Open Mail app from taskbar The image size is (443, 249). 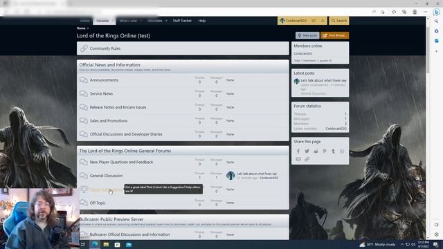[x=129, y=244]
